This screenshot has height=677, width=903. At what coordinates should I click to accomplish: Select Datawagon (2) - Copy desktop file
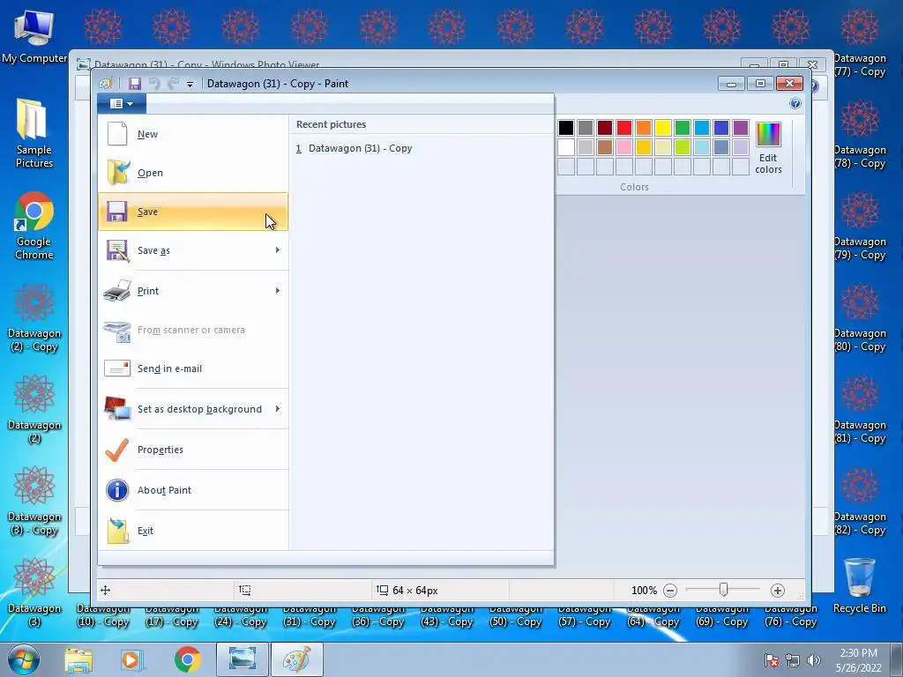(34, 317)
